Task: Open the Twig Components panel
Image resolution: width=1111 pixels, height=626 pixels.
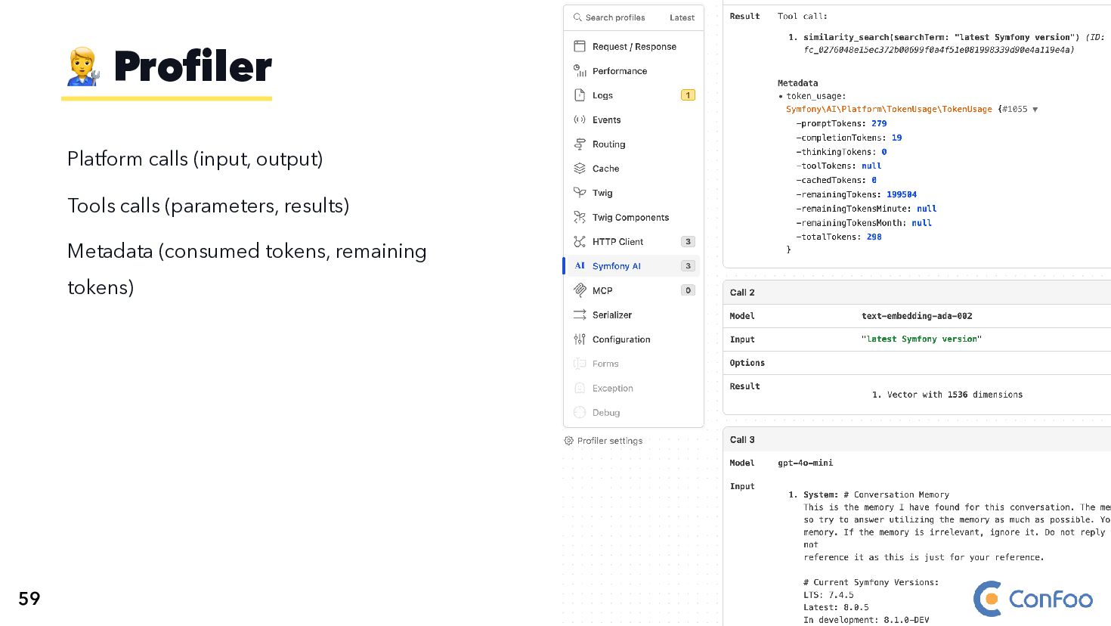Action: coord(633,217)
